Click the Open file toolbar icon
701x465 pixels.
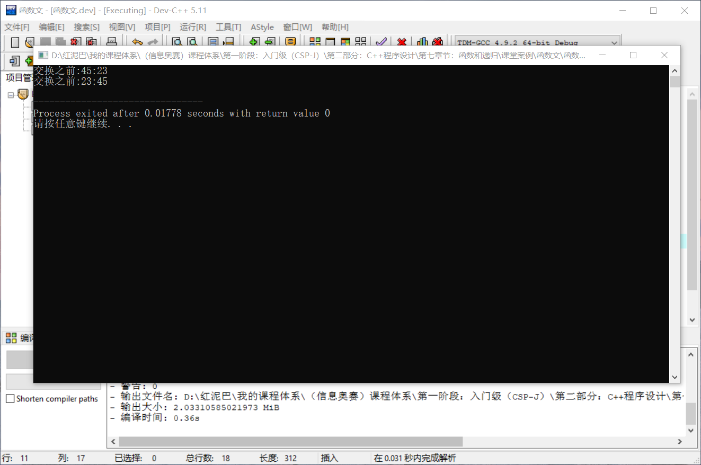point(30,42)
